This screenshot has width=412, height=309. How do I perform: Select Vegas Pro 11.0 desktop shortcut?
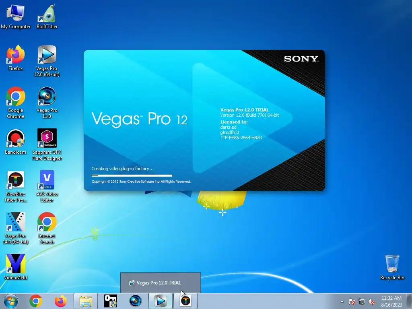tap(47, 103)
